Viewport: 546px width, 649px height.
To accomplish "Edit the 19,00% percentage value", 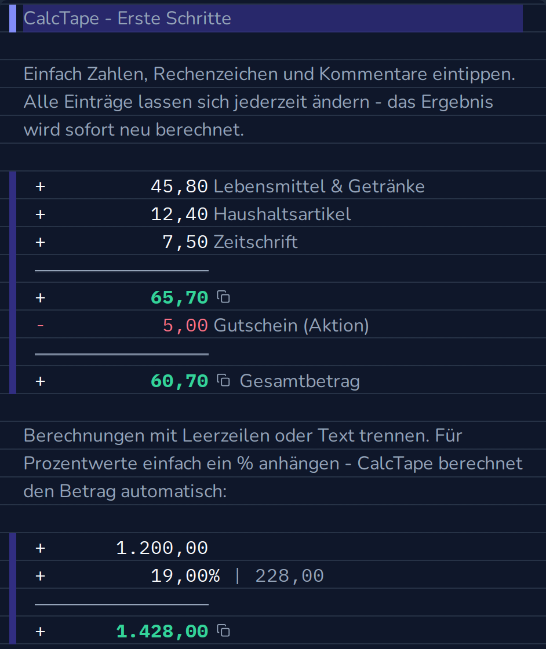I will [185, 576].
